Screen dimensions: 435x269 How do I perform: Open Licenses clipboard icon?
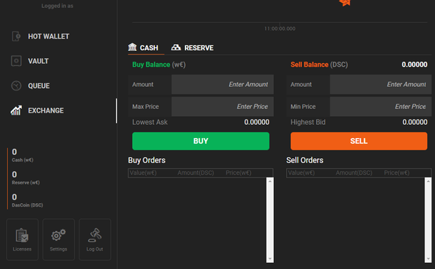(x=22, y=236)
